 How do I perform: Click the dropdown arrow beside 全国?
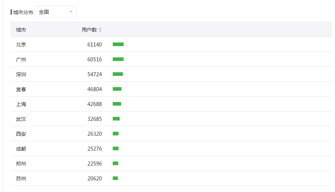[71, 12]
